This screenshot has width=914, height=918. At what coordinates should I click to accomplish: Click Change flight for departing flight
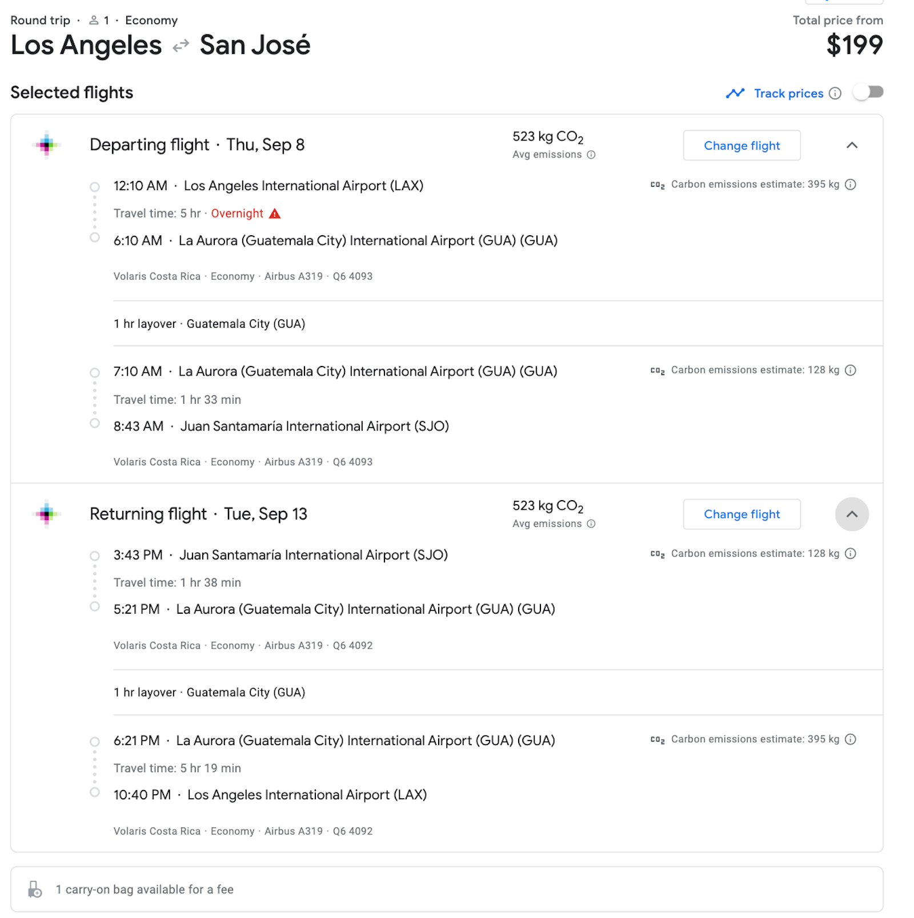click(x=741, y=145)
